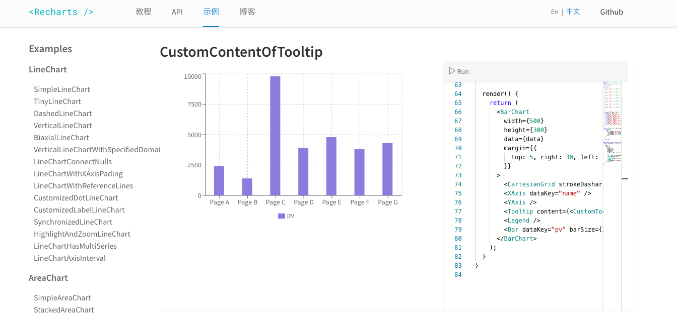Open DashedLineChart example
The width and height of the screenshot is (677, 319).
tap(63, 114)
